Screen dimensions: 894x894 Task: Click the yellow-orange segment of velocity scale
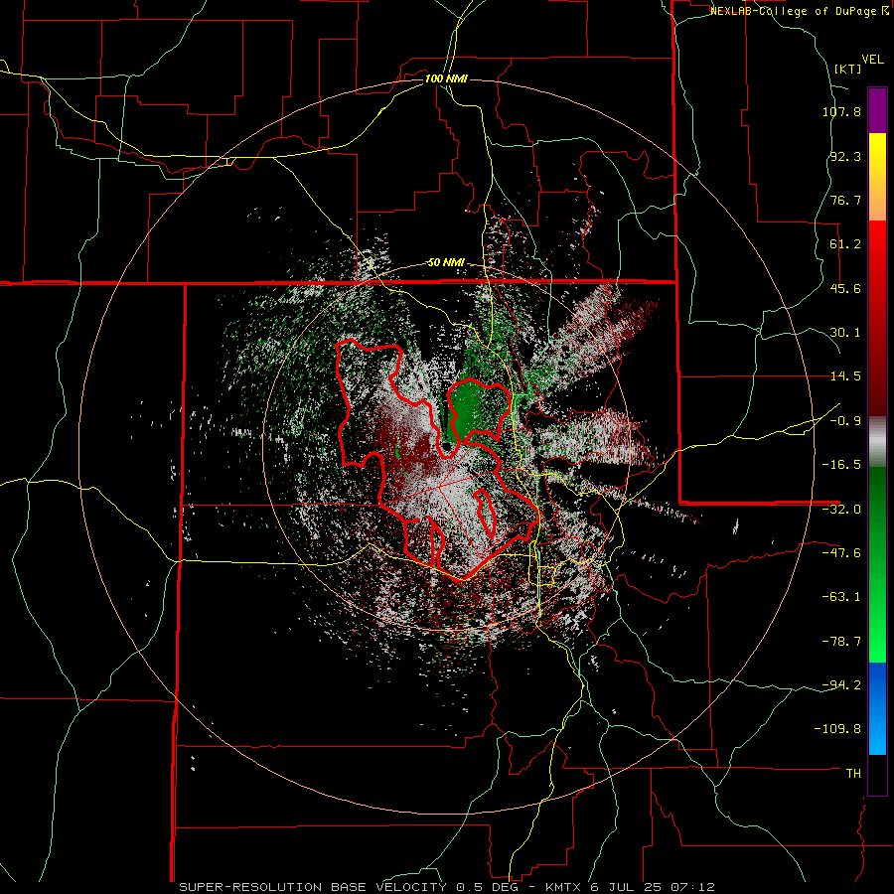(x=877, y=177)
